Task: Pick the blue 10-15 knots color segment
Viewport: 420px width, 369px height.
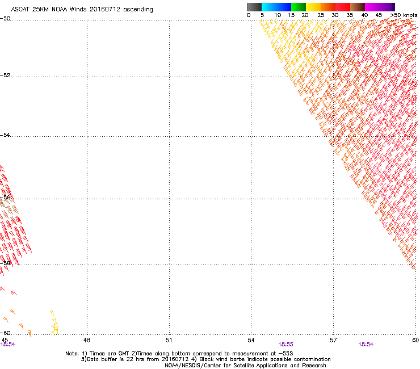Action: [x=284, y=7]
